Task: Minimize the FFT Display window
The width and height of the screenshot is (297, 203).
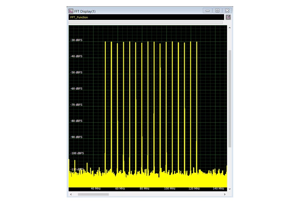Action: [208, 11]
